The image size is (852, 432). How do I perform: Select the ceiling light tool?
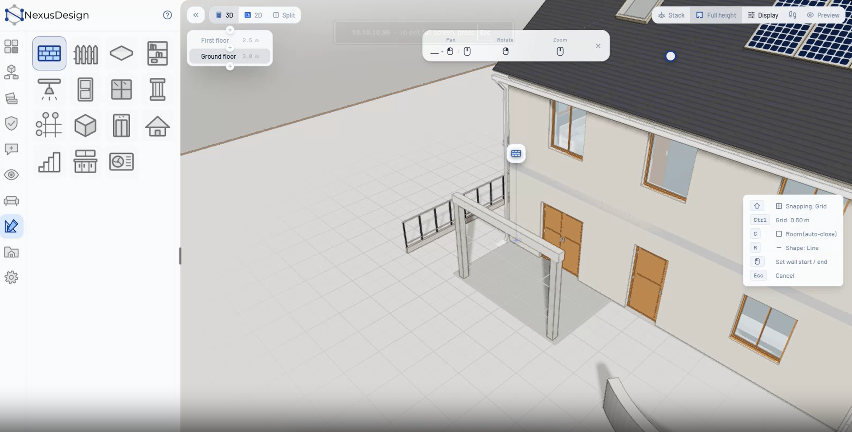tap(49, 90)
